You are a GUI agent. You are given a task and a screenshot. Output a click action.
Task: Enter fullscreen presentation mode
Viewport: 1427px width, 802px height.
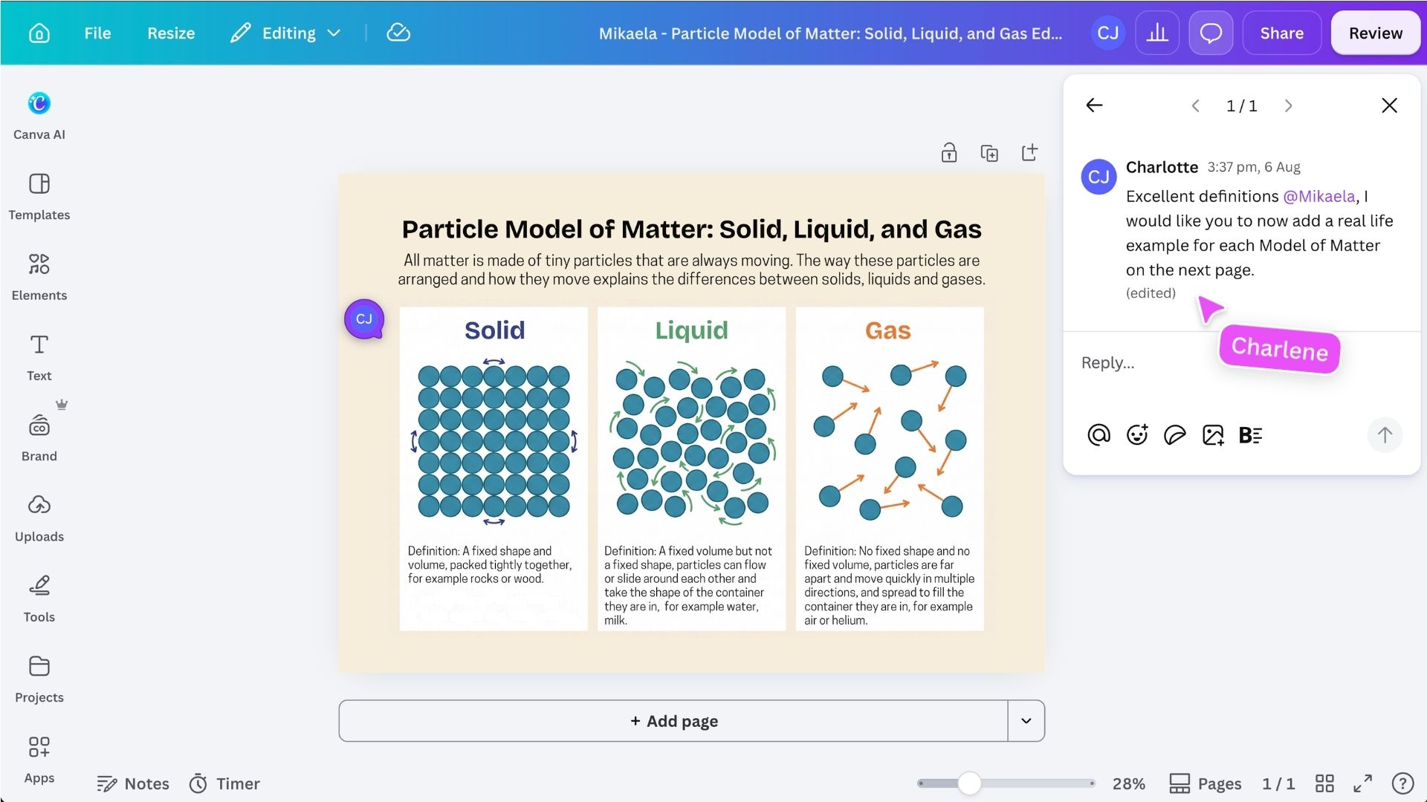pyautogui.click(x=1362, y=784)
